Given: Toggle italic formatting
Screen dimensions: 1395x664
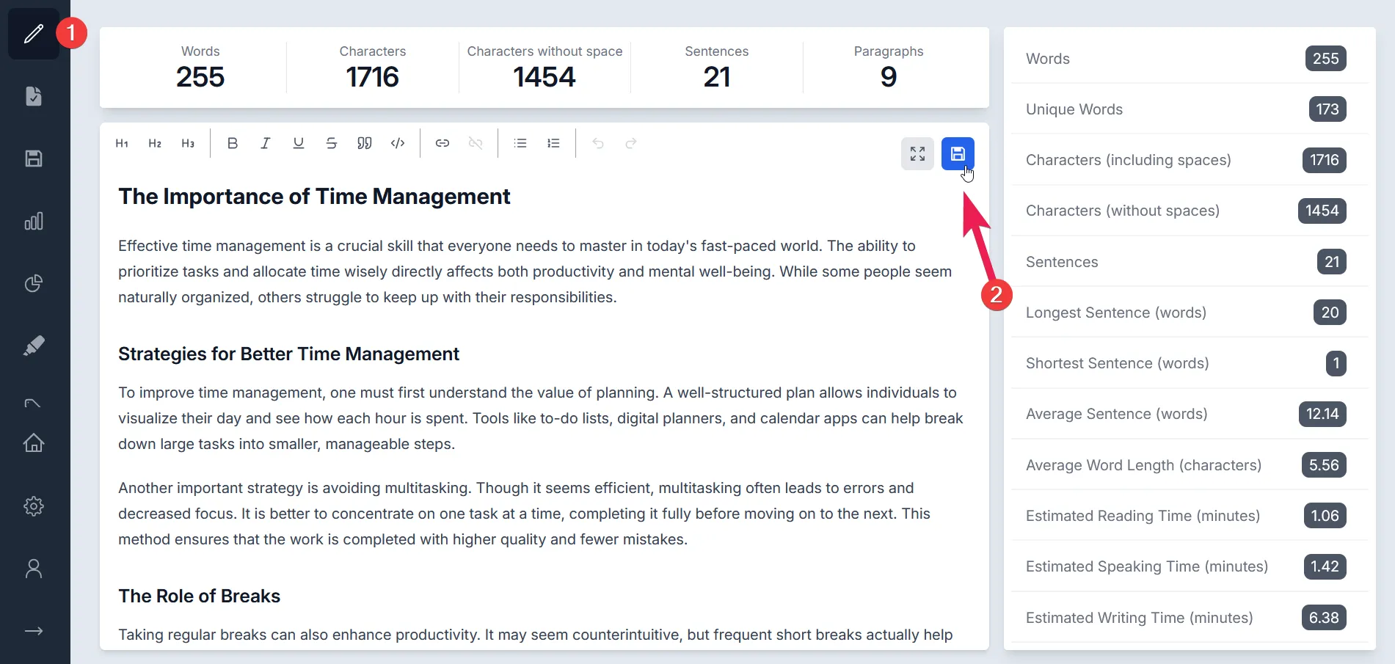Looking at the screenshot, I should click(266, 144).
